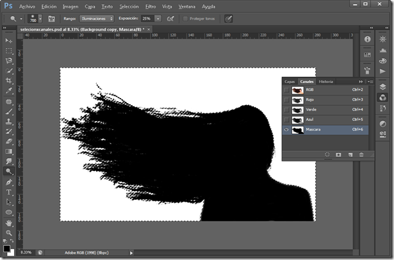Open the Color palette panel icon
Screen dimensions: 394x260
[383, 61]
